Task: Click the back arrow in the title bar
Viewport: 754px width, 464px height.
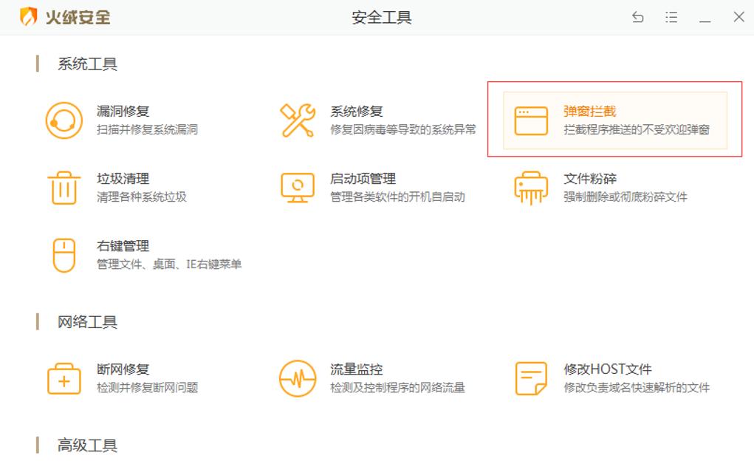Action: 637,16
